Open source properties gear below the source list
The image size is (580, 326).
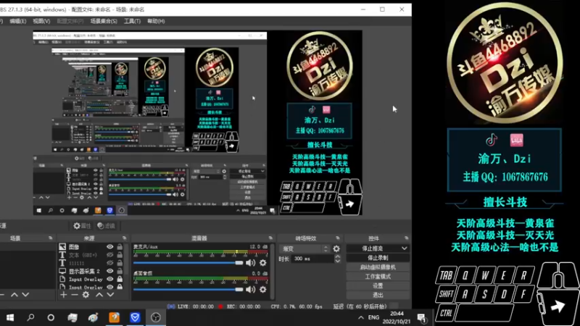click(86, 295)
